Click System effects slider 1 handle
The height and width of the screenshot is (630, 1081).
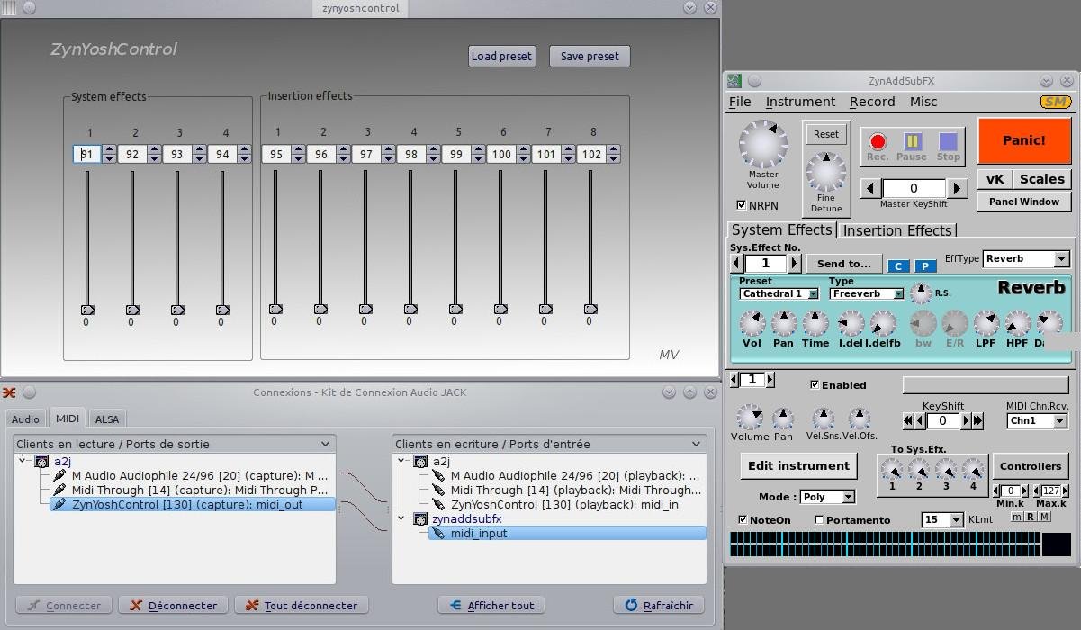pyautogui.click(x=87, y=310)
